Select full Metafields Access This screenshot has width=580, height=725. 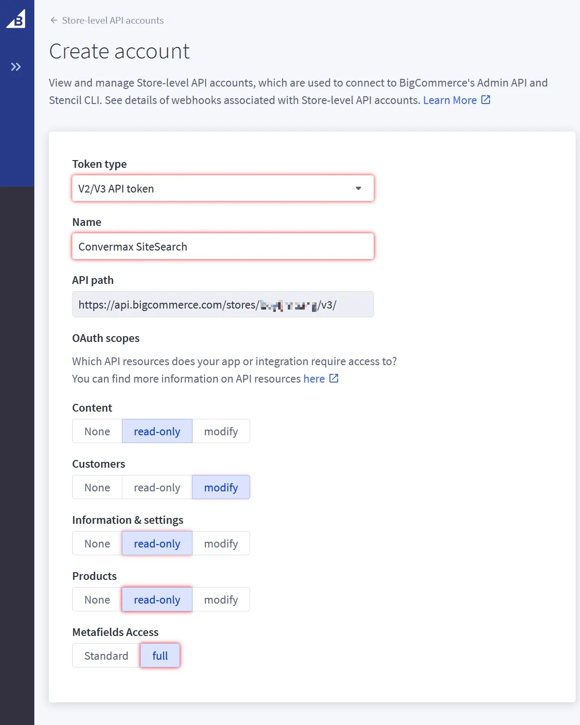pyautogui.click(x=160, y=655)
